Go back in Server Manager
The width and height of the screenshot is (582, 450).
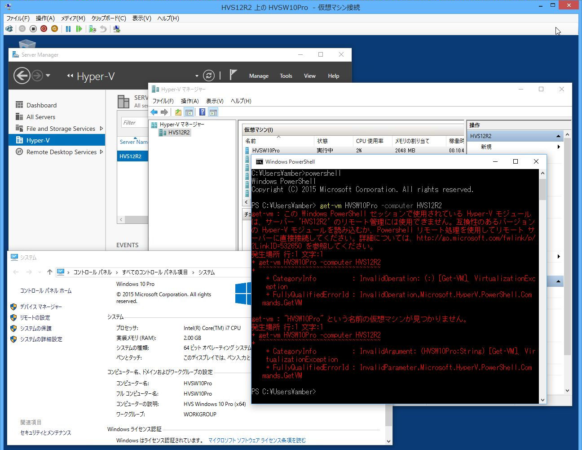(22, 76)
